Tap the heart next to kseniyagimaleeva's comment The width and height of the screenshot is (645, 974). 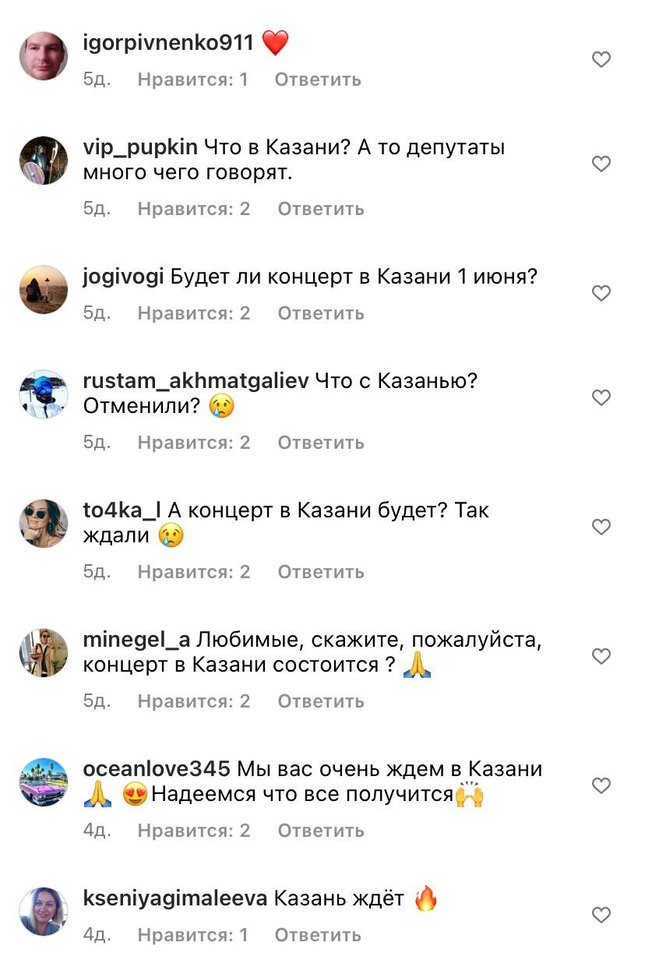601,915
